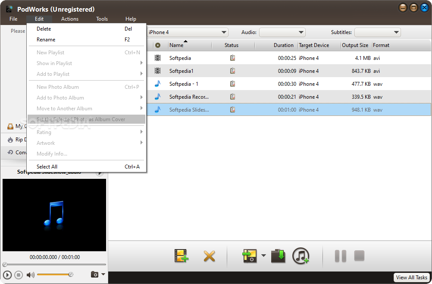Open the Help menu
This screenshot has height=284, width=432.
tap(131, 19)
